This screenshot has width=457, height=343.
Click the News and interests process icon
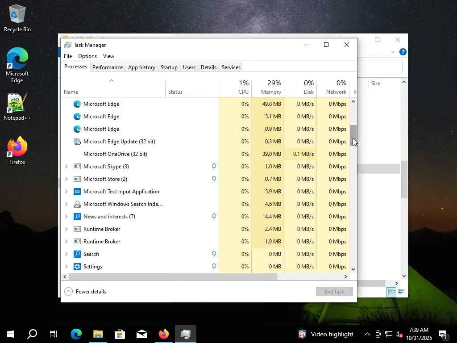(x=77, y=217)
